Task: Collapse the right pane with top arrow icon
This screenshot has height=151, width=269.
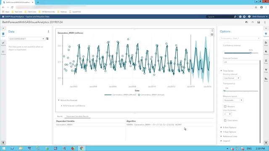Action: tap(266, 29)
